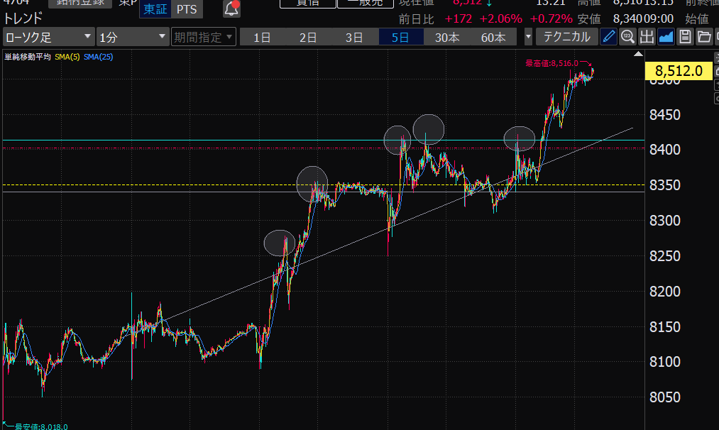Screen dimensions: 719x430
Task: Expand the arrow dropdown beside 60本
Action: tap(528, 37)
